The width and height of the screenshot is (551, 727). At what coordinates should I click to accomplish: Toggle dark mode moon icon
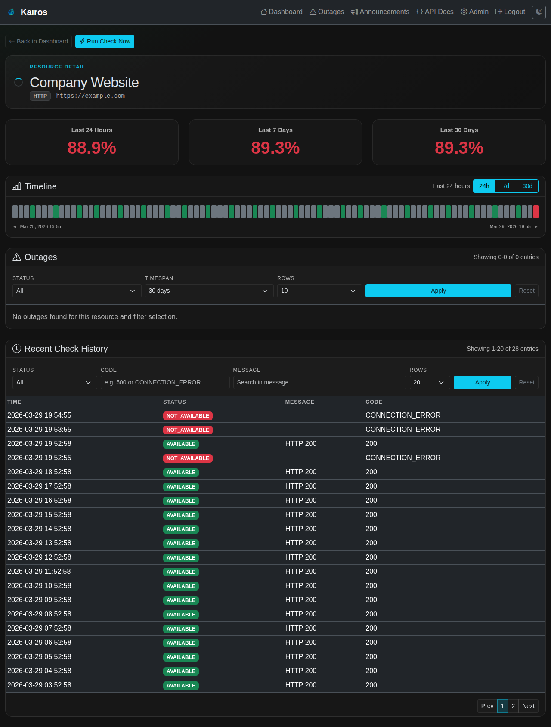pyautogui.click(x=539, y=12)
